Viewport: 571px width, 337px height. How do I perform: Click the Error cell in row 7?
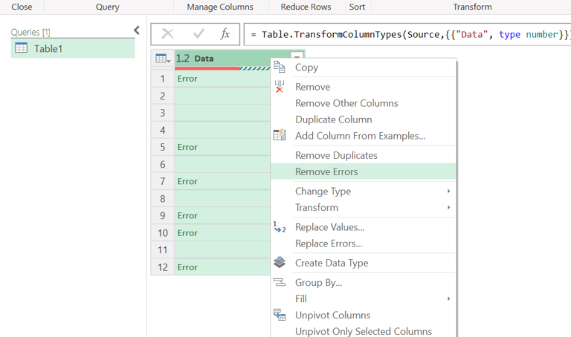tap(222, 181)
